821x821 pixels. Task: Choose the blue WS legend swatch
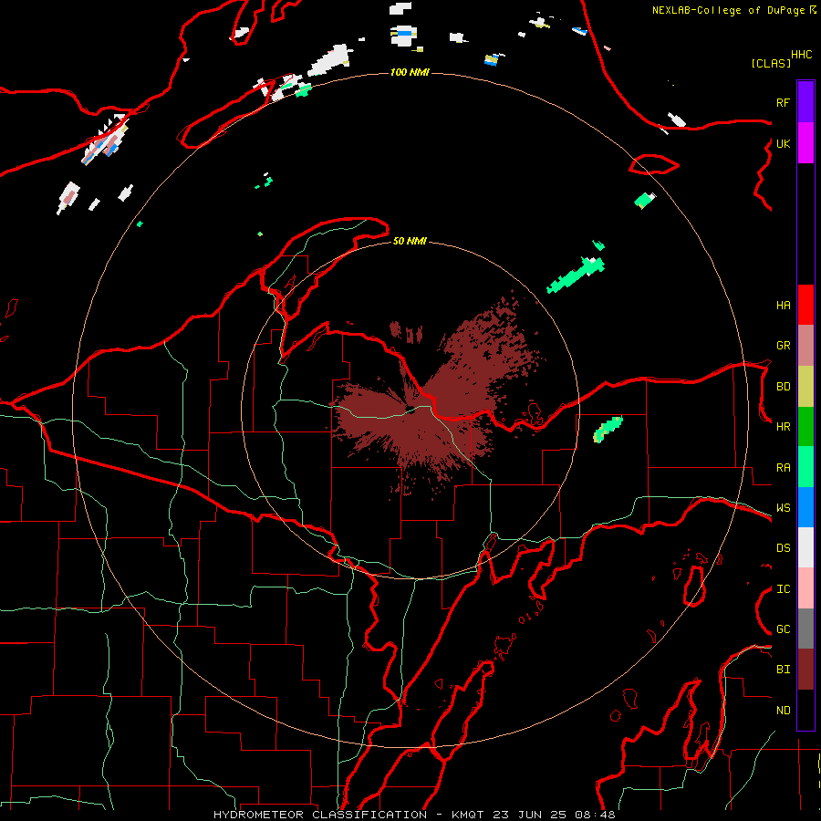pos(805,507)
